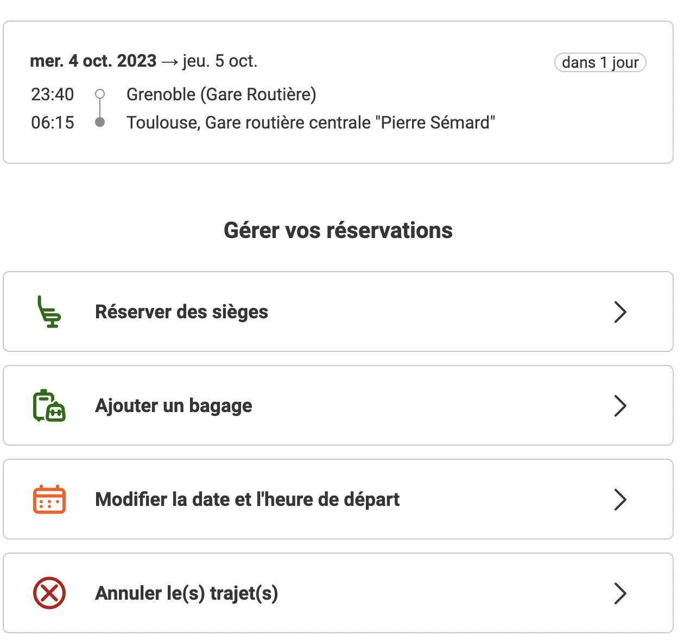The height and width of the screenshot is (642, 684).
Task: Select "Ajouter un bagage" option
Action: pos(174,406)
